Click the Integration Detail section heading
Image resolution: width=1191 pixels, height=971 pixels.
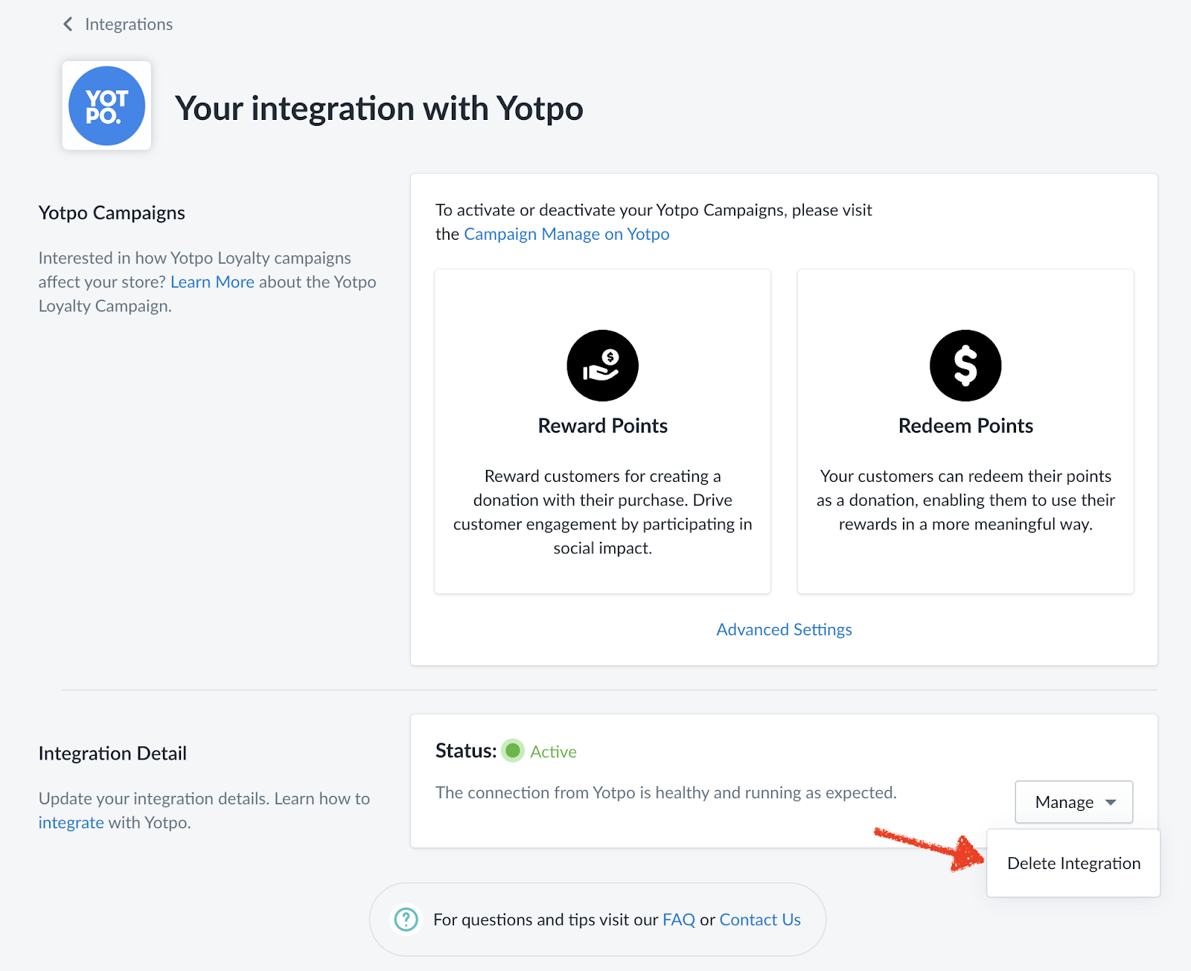[112, 754]
